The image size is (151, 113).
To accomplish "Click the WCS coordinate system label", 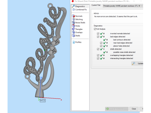I will pyautogui.click(x=42, y=100).
